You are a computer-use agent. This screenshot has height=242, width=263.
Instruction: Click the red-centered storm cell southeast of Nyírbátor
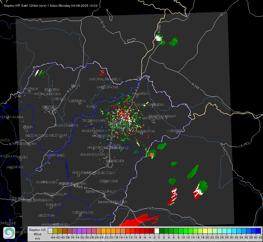click(x=151, y=154)
